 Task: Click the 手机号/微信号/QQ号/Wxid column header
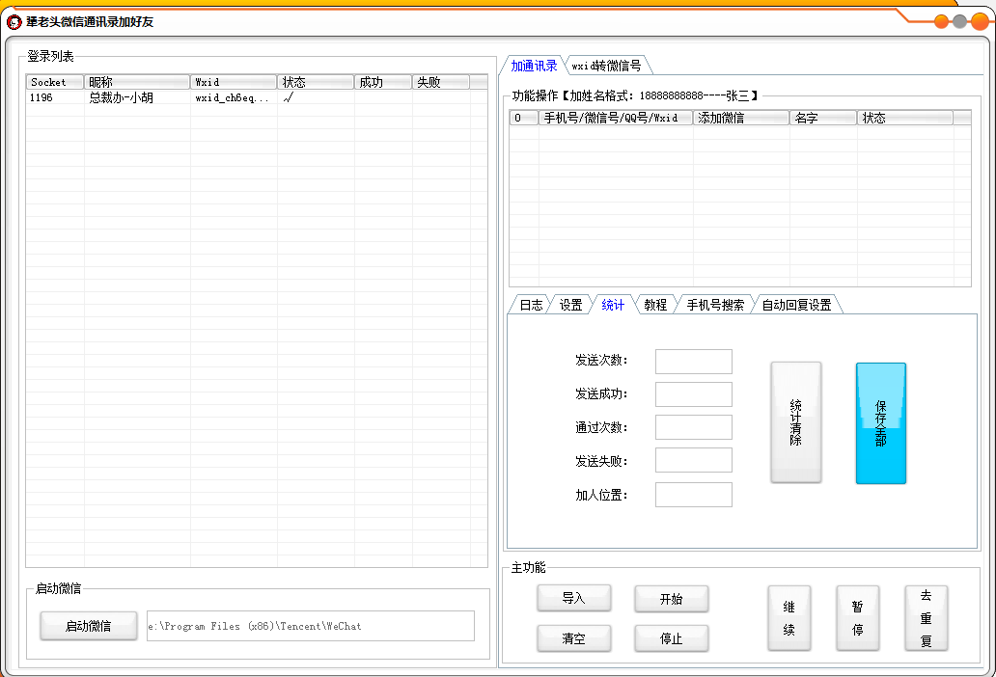616,118
